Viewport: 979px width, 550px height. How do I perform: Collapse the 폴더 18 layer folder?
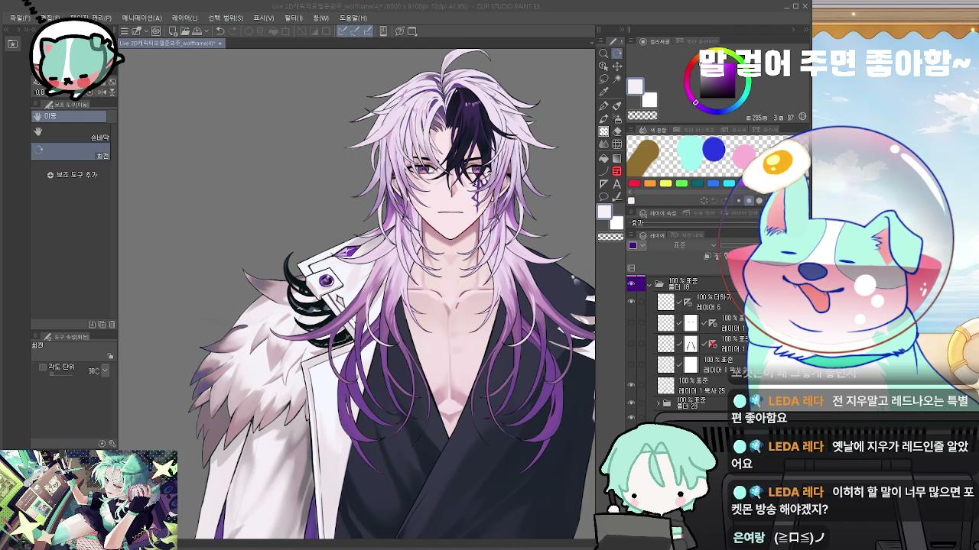tap(649, 284)
